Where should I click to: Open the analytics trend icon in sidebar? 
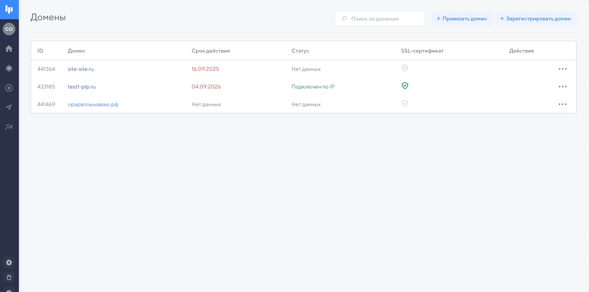[9, 127]
